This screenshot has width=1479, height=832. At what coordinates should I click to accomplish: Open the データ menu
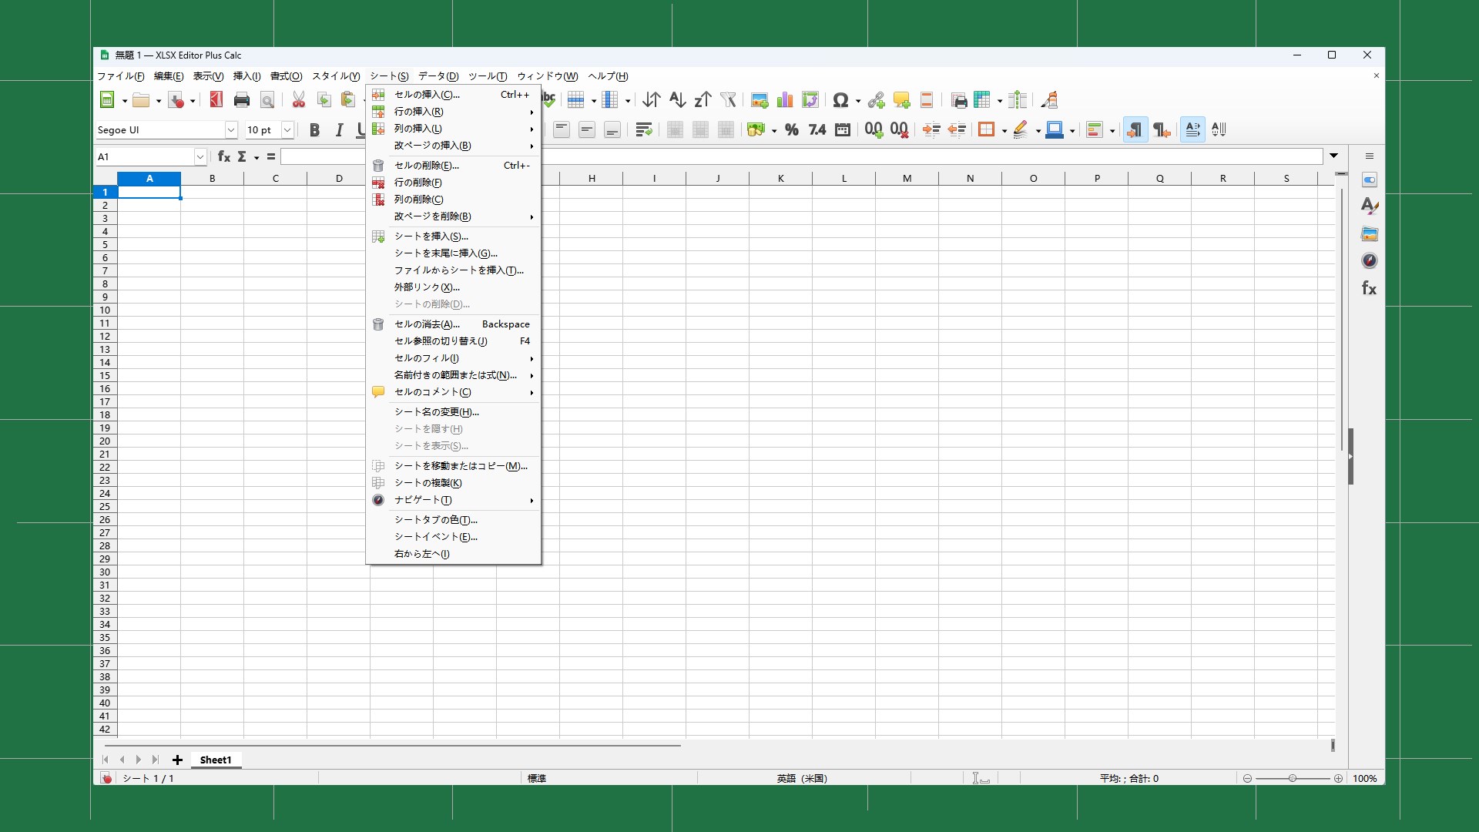click(x=437, y=76)
